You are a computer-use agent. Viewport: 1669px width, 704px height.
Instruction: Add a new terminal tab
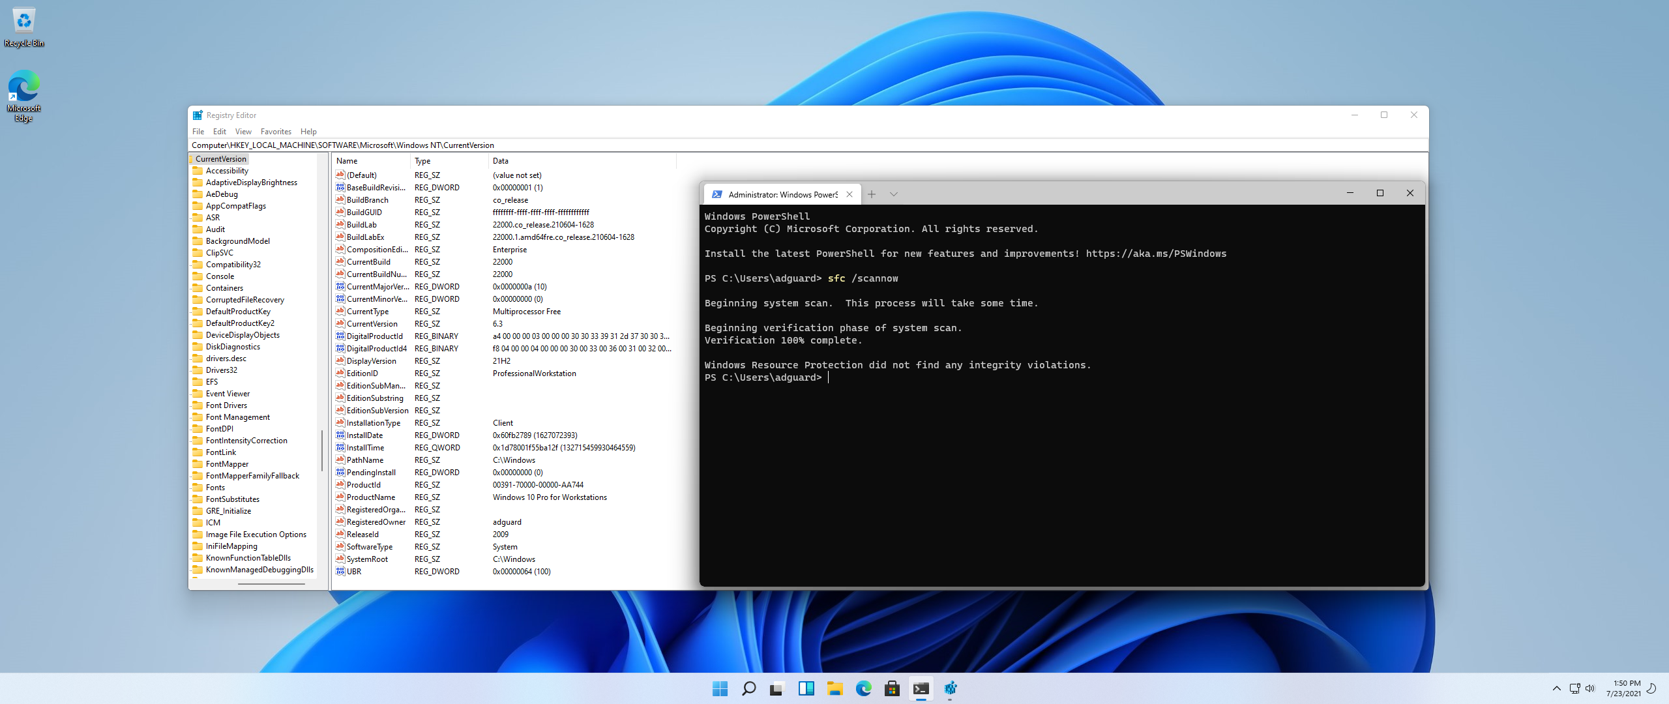tap(872, 194)
